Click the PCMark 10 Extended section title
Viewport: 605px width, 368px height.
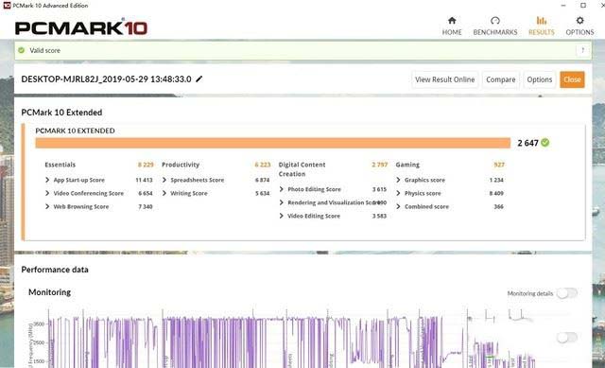[x=61, y=113]
